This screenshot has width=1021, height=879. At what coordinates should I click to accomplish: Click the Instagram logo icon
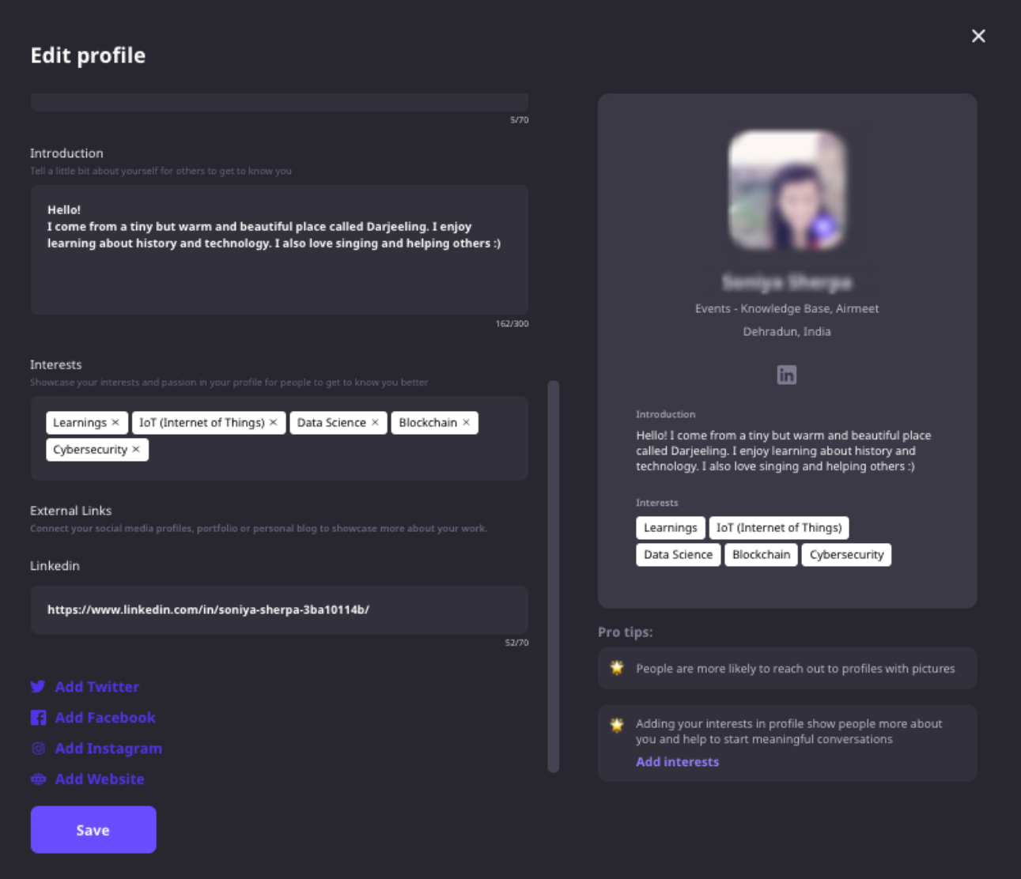38,748
